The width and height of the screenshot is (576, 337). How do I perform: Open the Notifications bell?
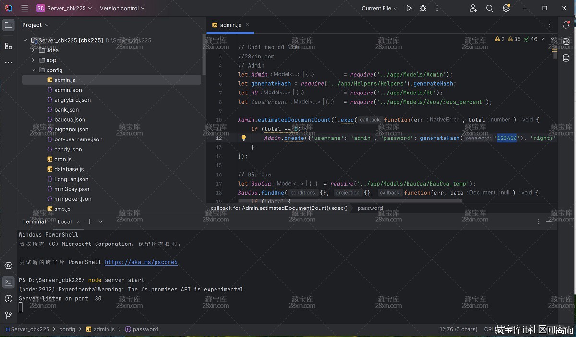tap(566, 25)
